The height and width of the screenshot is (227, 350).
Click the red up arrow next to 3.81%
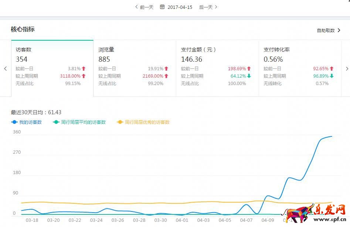[x=84, y=69]
